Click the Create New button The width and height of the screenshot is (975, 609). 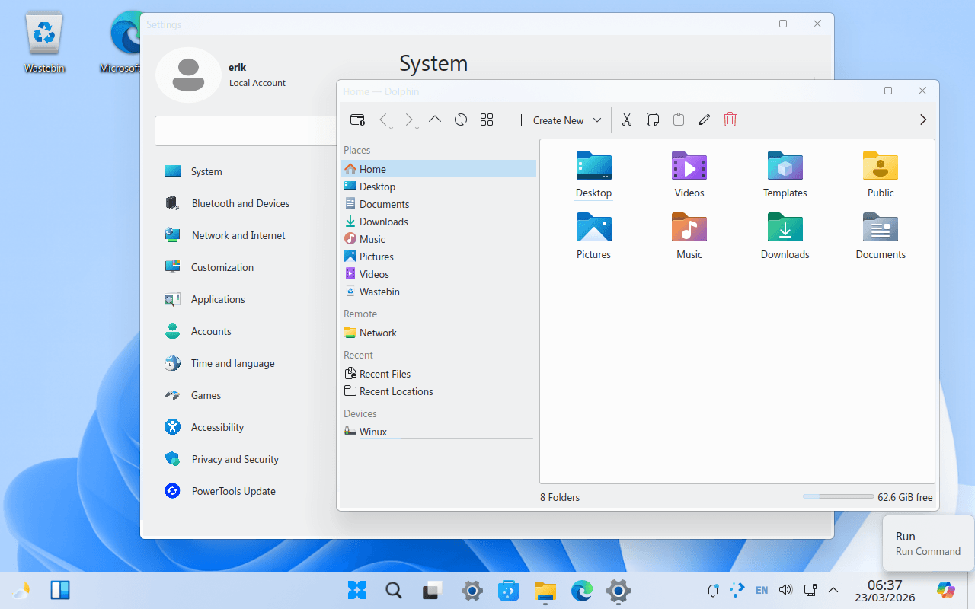click(550, 120)
